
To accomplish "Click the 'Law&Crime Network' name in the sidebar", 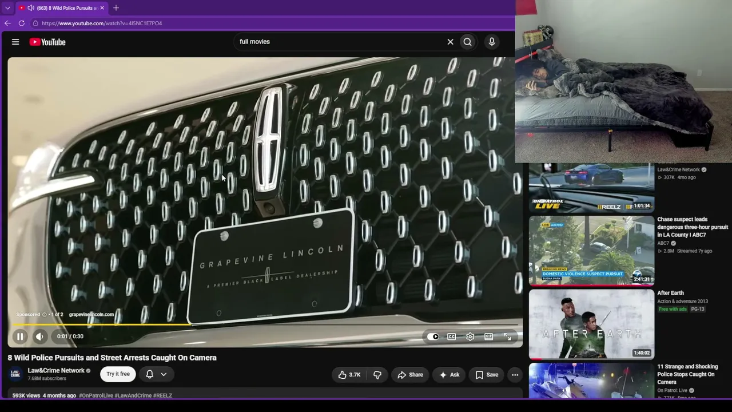I will [x=678, y=170].
